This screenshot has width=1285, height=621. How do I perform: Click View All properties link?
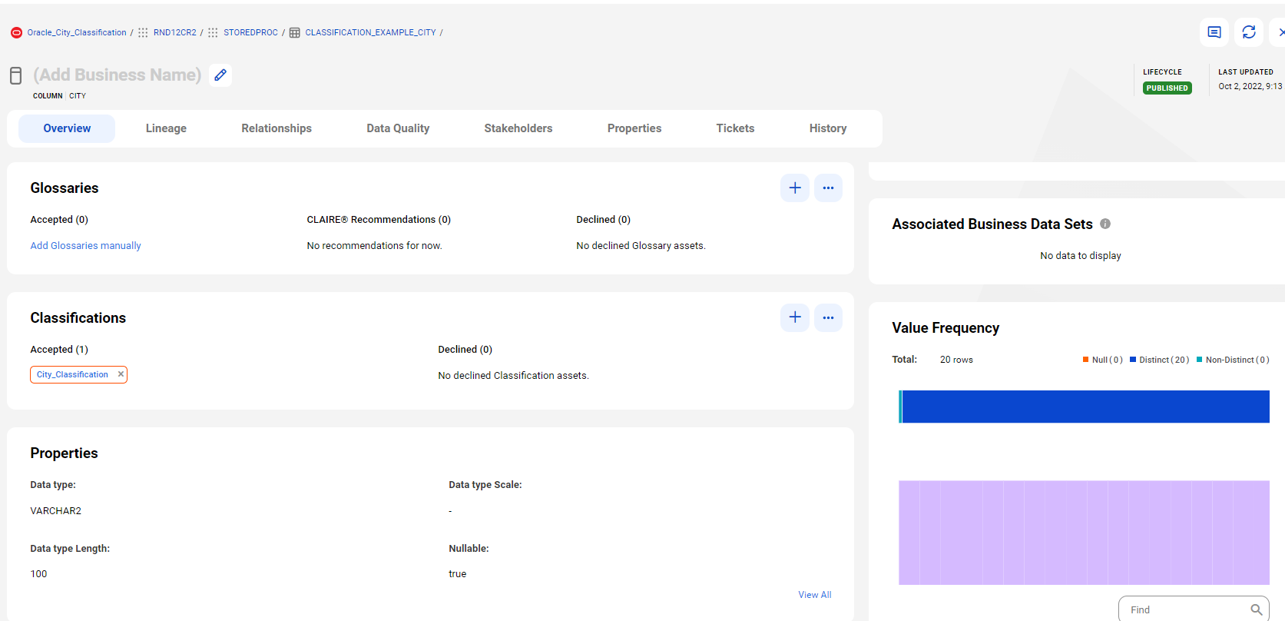(x=815, y=595)
